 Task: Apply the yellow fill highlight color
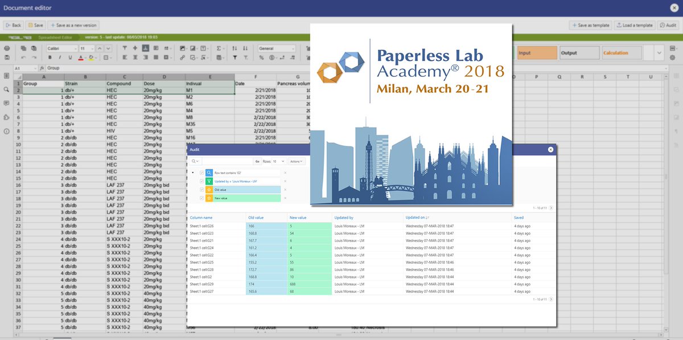(x=90, y=58)
